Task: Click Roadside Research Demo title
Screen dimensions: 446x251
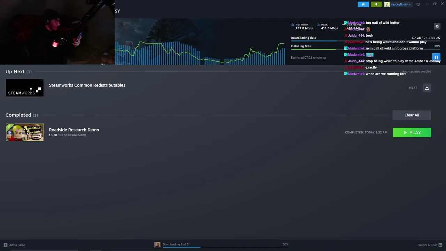Action: click(x=74, y=130)
